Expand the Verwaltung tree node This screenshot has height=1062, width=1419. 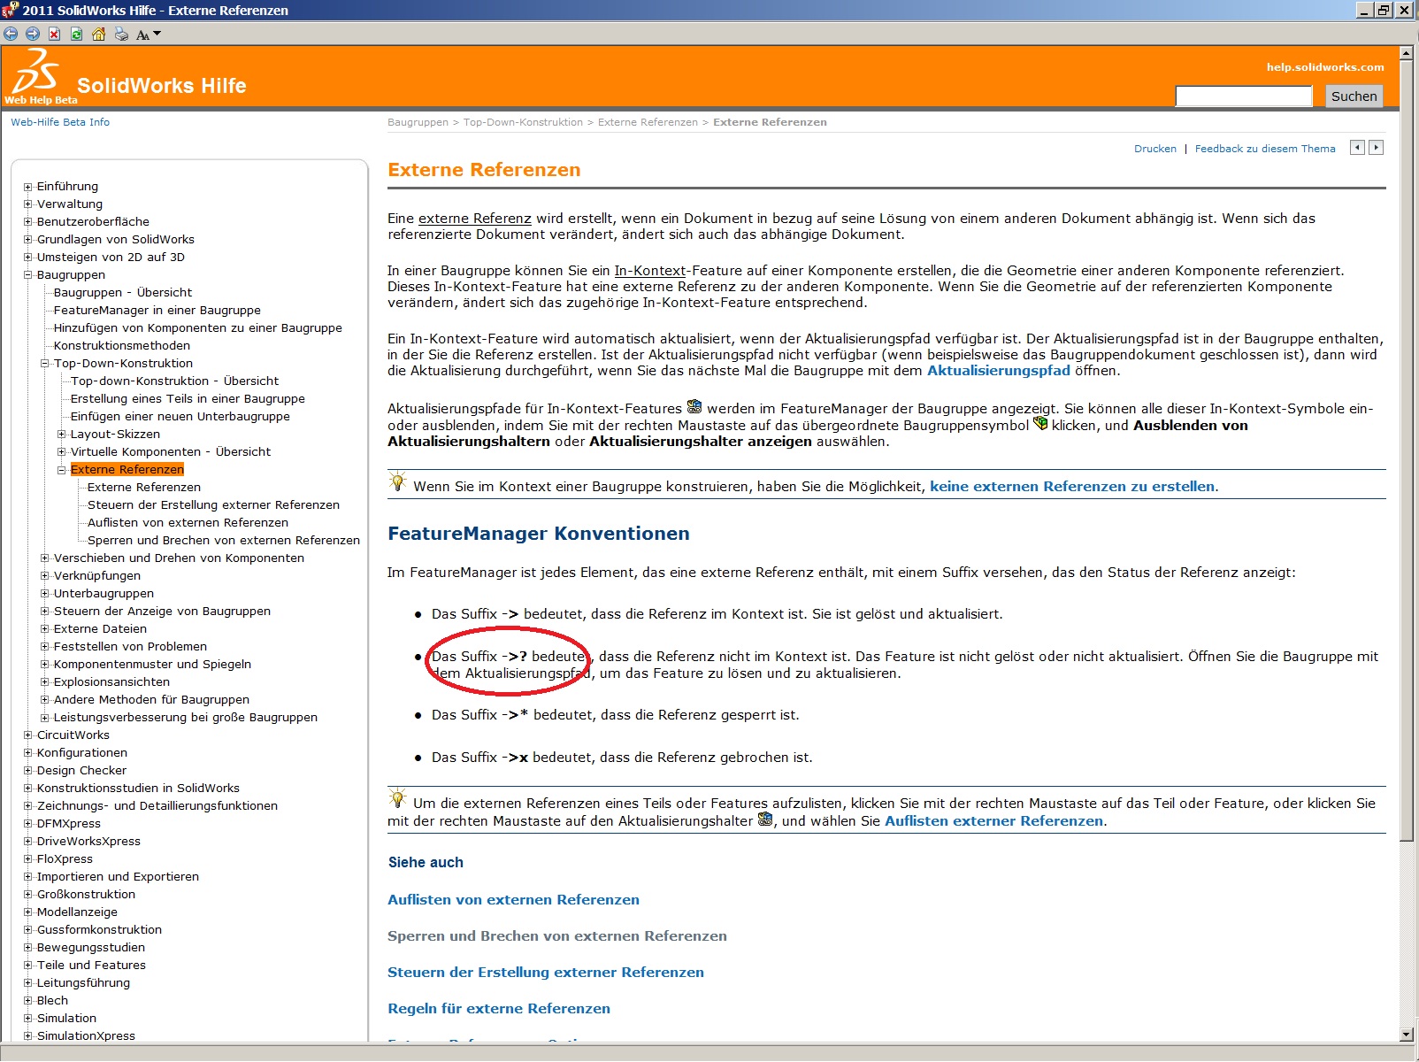coord(28,204)
